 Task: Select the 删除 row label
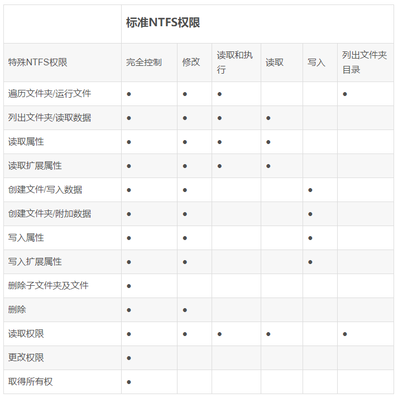(17, 310)
